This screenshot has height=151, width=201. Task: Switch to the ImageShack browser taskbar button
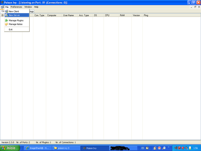point(38,148)
